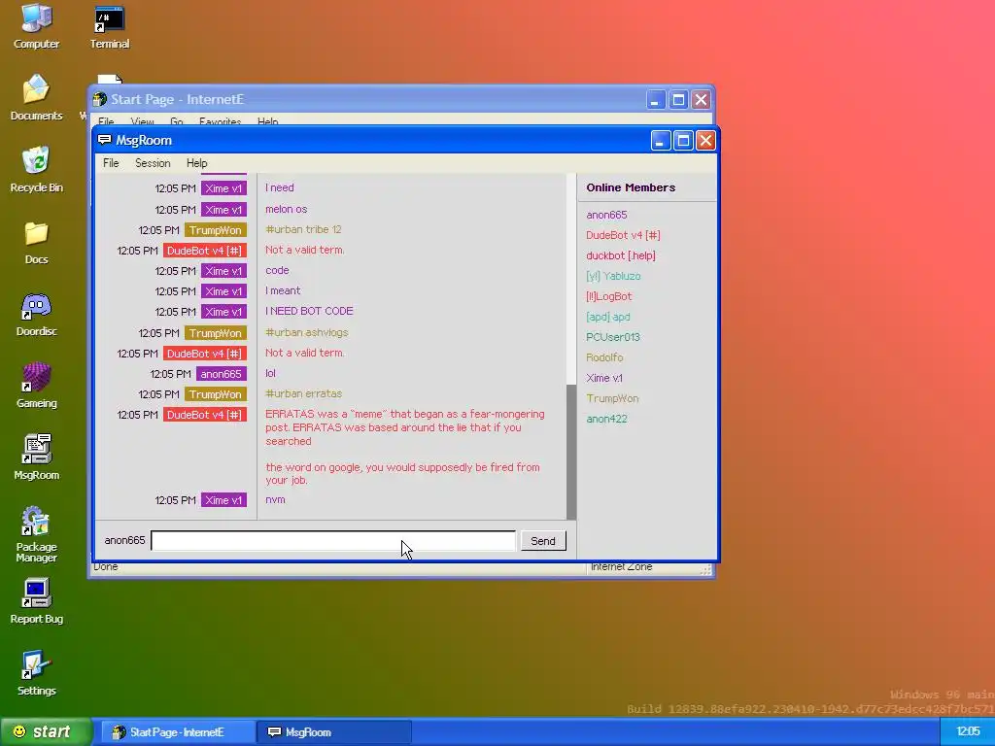Click DudeBot tag beside ERRATAS definition
Image resolution: width=995 pixels, height=746 pixels.
[x=204, y=415]
